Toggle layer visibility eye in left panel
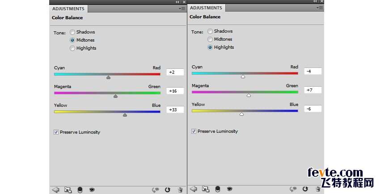380x194 pixels. point(92,190)
